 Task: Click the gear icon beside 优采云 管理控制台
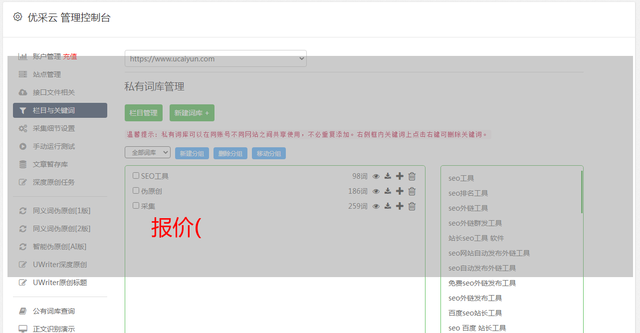(x=18, y=17)
